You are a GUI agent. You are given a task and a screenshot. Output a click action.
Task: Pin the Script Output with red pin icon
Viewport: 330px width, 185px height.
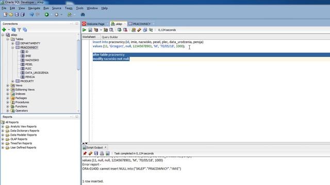pyautogui.click(x=85, y=153)
